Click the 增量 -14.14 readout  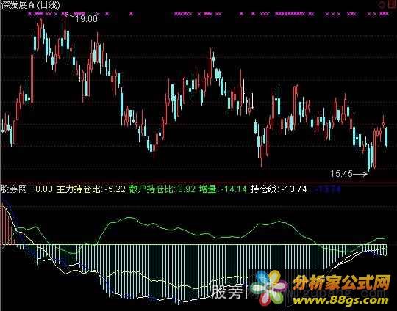pos(223,189)
